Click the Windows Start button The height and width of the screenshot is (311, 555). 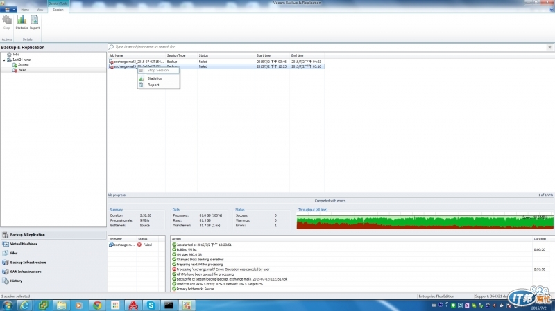pos(8,305)
